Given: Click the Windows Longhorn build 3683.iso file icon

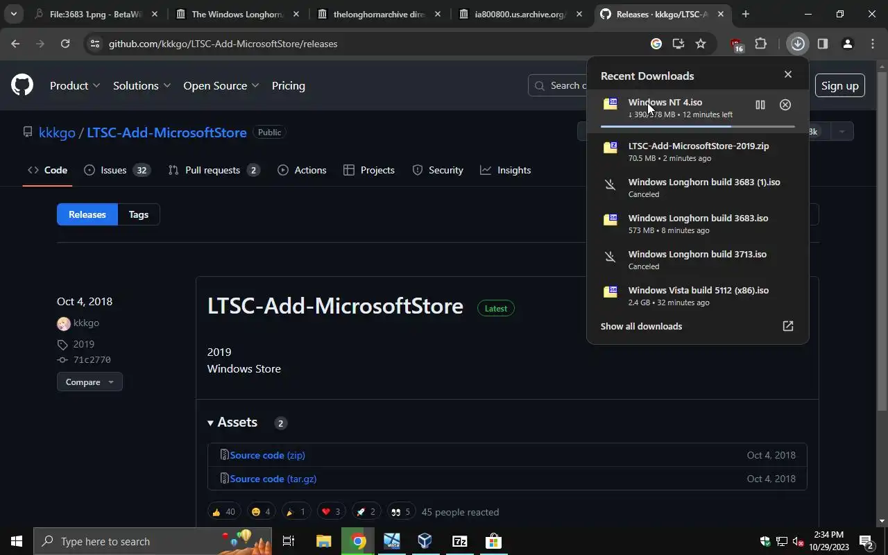Looking at the screenshot, I should tap(610, 220).
